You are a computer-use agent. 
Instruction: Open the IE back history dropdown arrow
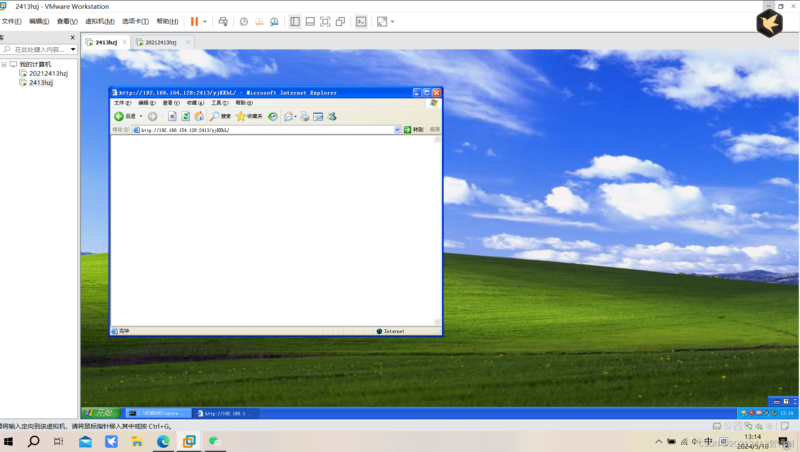click(x=141, y=116)
